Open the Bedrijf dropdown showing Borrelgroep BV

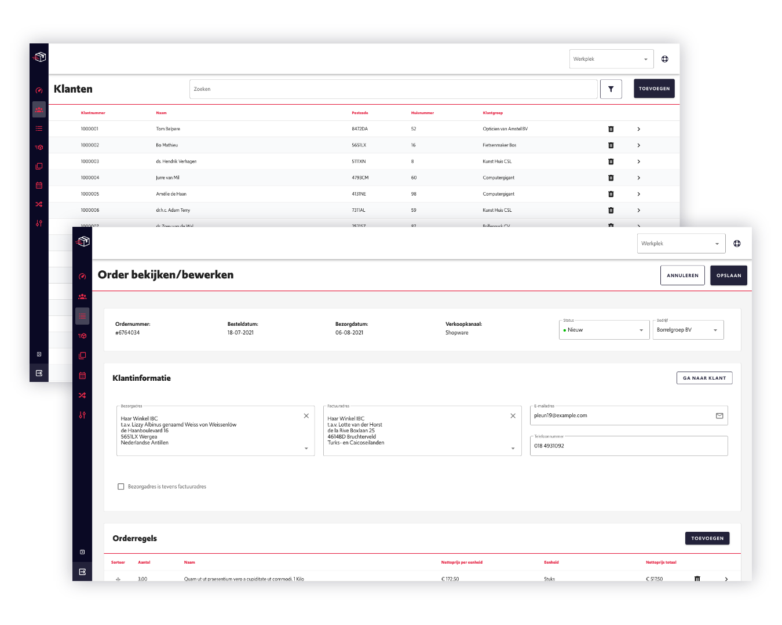coord(688,330)
